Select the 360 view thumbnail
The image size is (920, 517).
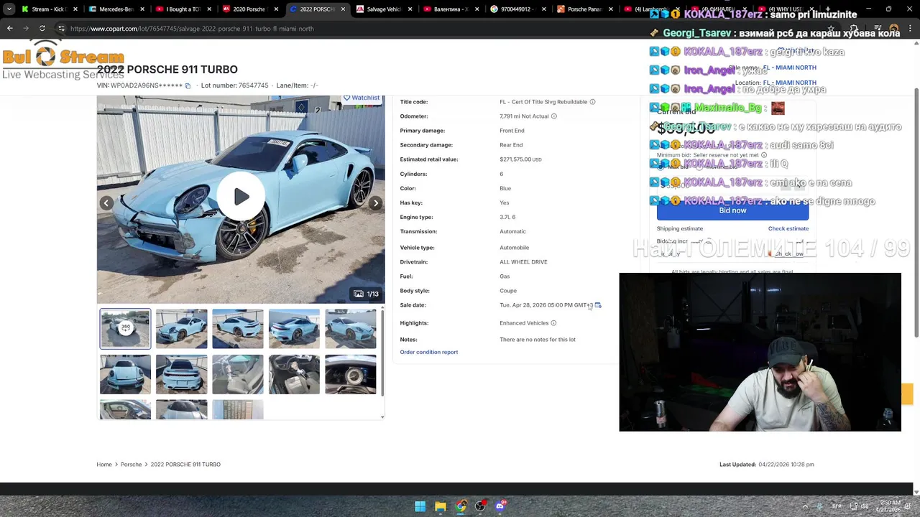tap(125, 328)
